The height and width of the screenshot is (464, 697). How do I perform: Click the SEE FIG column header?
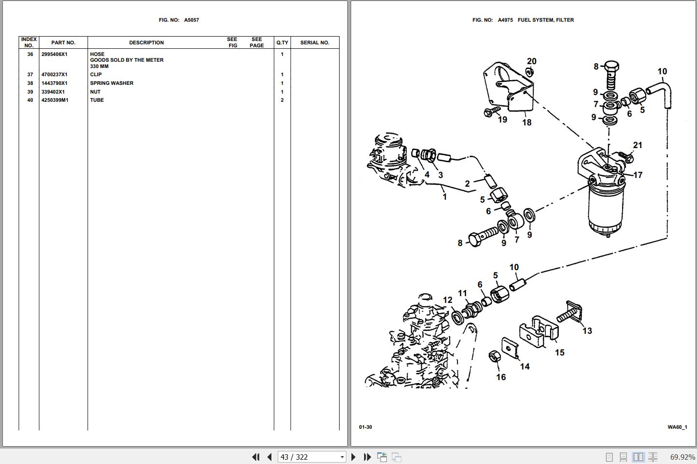232,42
